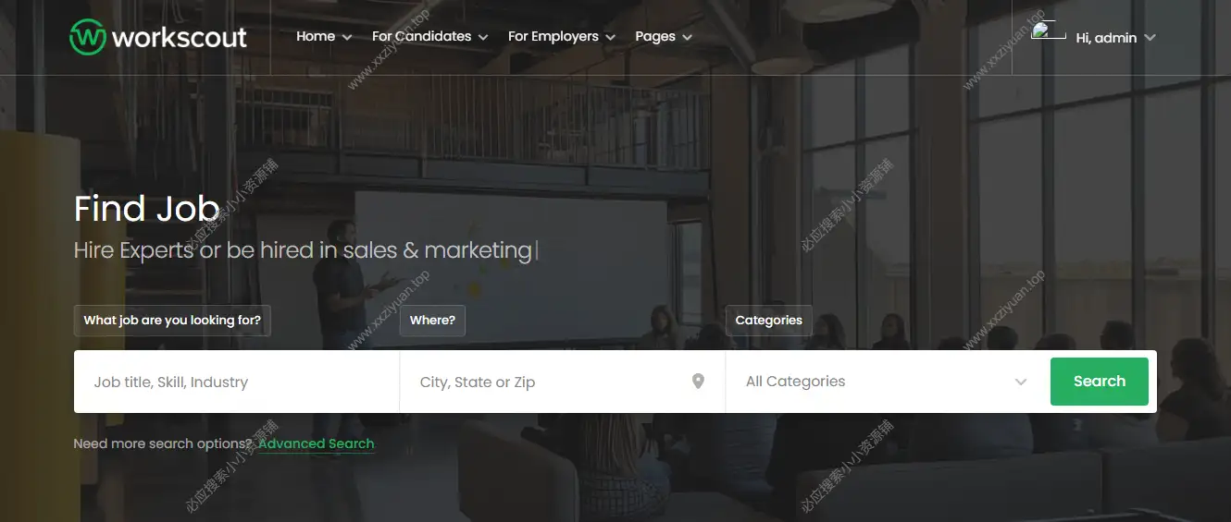Image resolution: width=1231 pixels, height=522 pixels.
Task: Expand the Pages dropdown arrow
Action: [x=687, y=38]
